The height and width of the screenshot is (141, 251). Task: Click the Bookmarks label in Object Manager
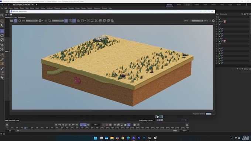[223, 14]
